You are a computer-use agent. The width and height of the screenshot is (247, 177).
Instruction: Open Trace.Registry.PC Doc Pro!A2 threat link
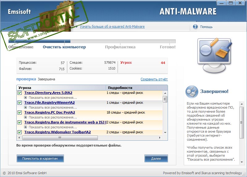click(50, 112)
